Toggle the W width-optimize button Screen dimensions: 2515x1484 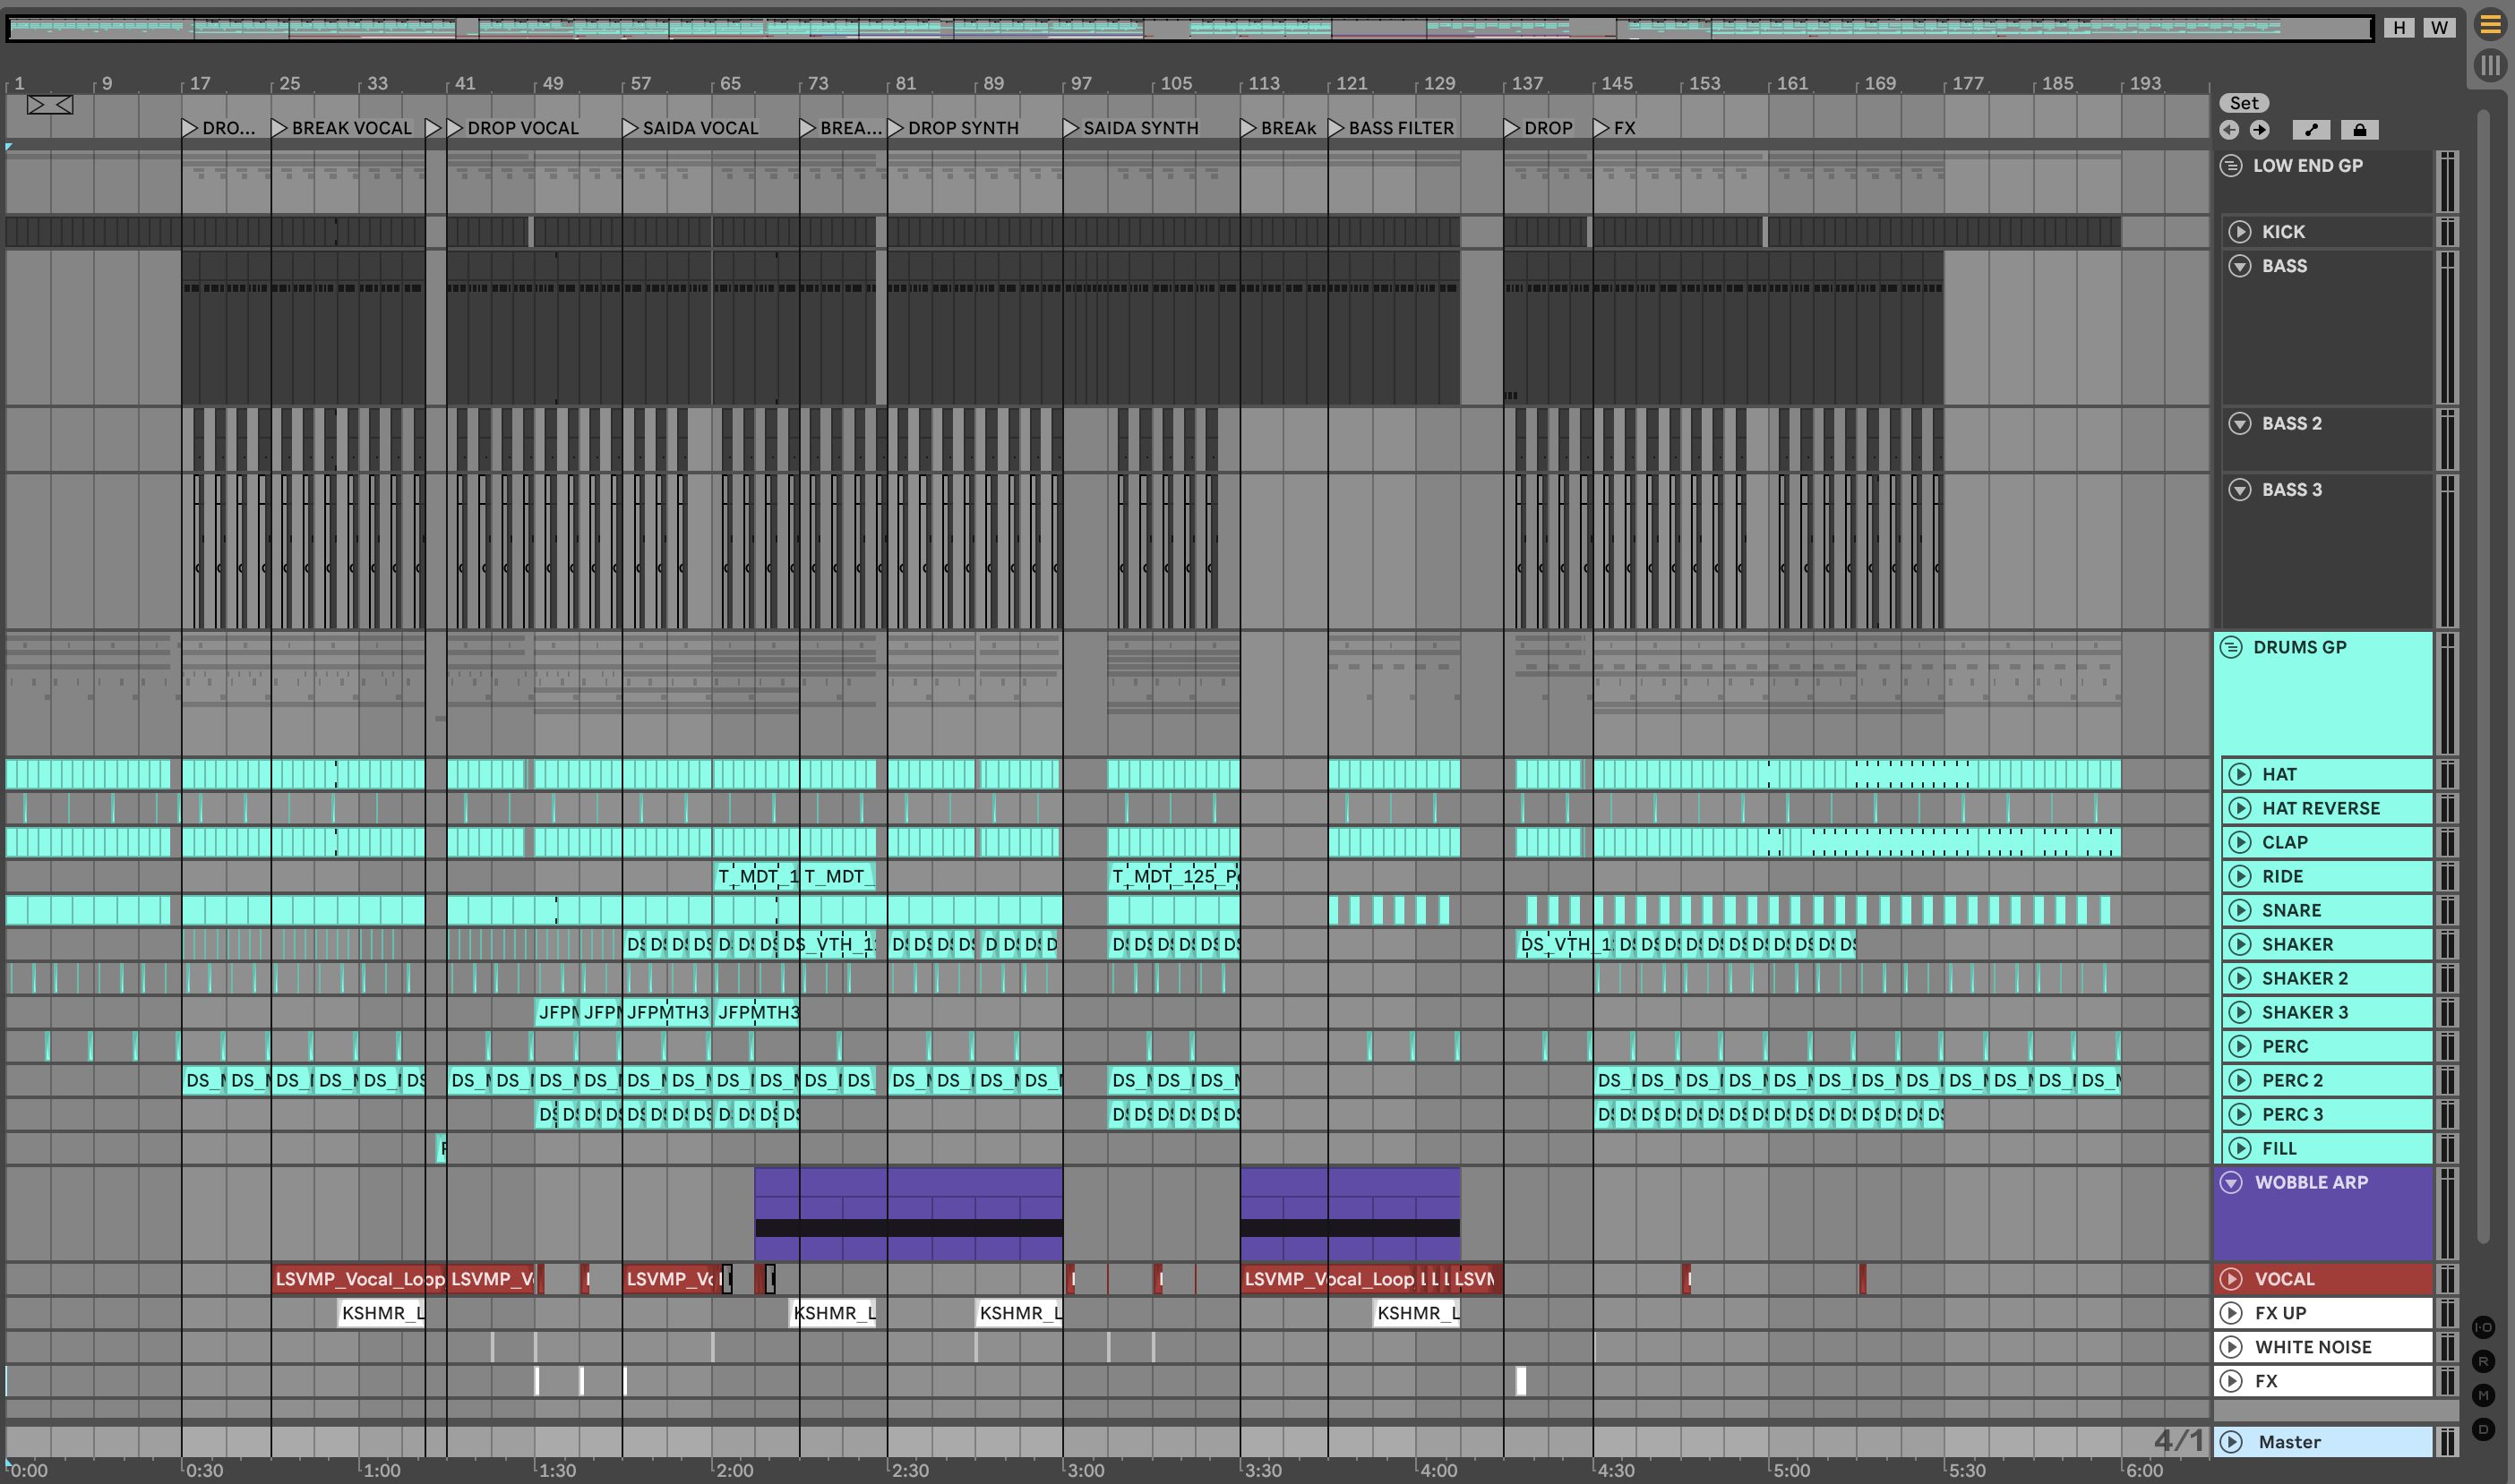2440,28
